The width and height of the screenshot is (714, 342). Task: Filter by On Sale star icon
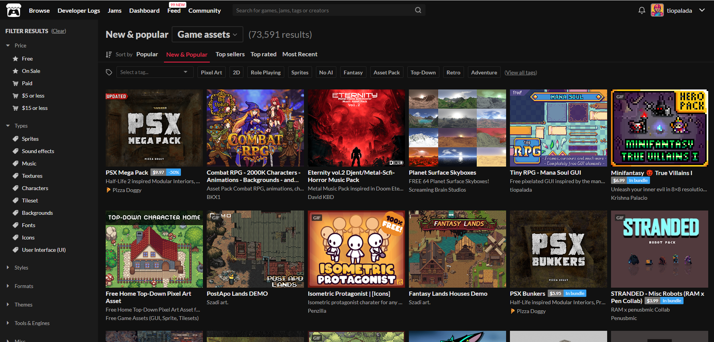point(15,71)
